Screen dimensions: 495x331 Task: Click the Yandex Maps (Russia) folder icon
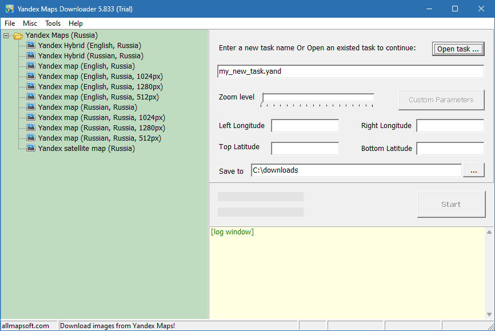coord(18,35)
